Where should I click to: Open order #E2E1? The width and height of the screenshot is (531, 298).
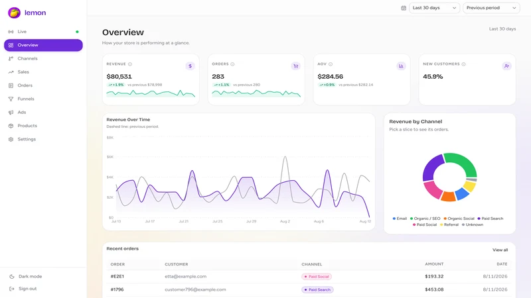117,276
